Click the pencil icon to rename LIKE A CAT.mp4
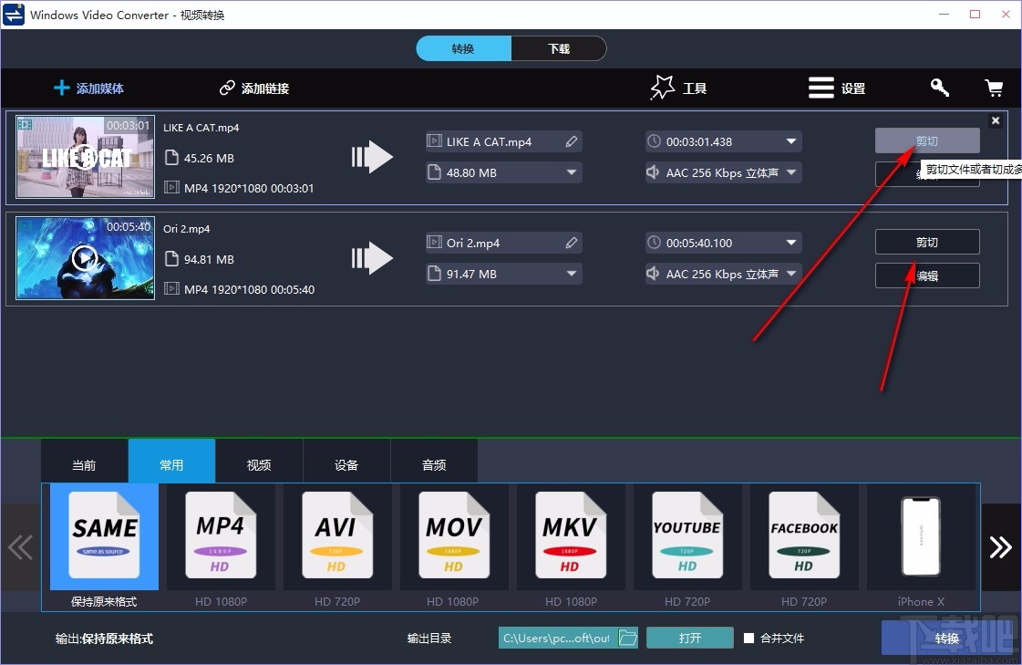The image size is (1022, 665). pyautogui.click(x=572, y=141)
